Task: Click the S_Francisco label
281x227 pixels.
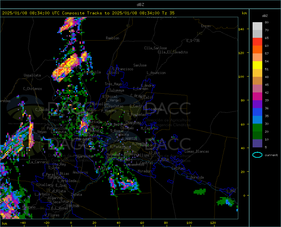Action: pos(123,69)
